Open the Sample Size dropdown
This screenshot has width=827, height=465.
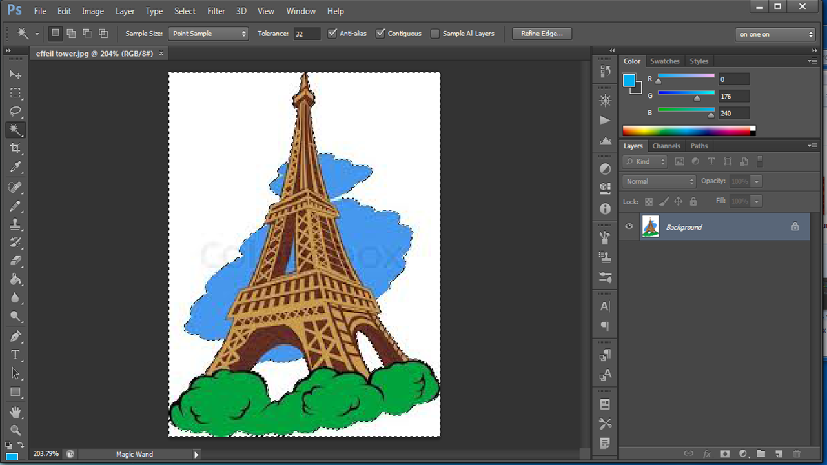tap(208, 33)
